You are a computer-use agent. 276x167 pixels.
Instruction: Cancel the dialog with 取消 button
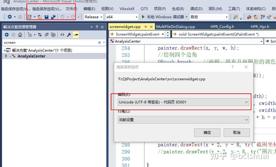tap(236, 133)
